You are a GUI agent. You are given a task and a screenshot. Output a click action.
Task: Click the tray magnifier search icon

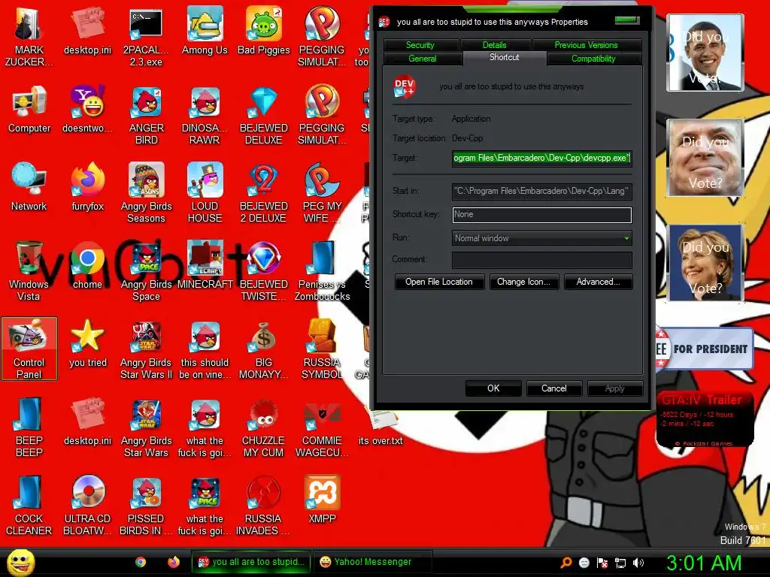(x=566, y=563)
